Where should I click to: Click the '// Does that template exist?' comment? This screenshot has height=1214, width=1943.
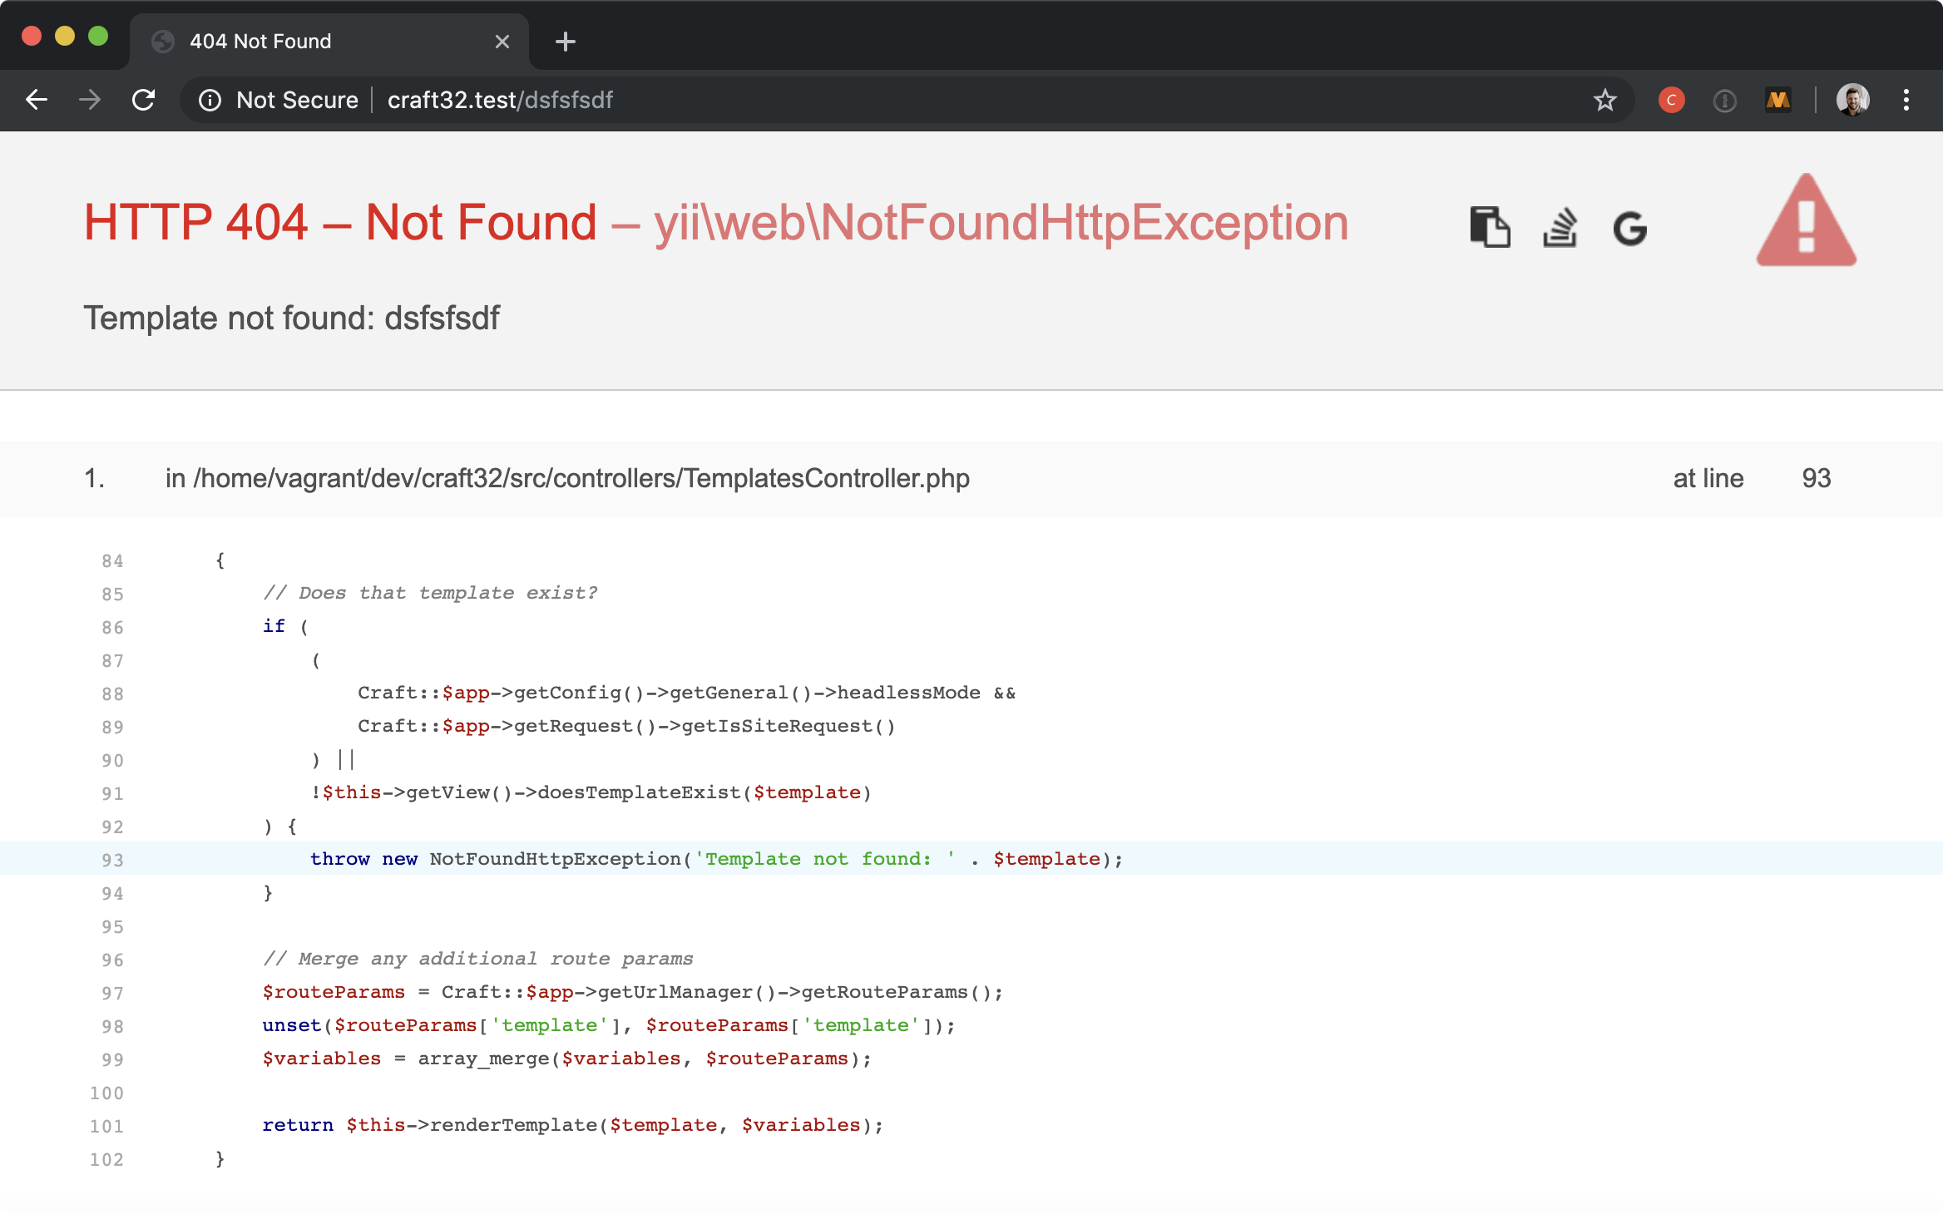click(430, 593)
